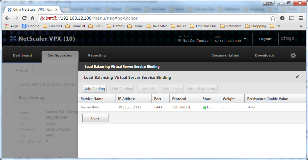Click the Logout link
Viewport: 308px width, 160px height.
coord(265,39)
